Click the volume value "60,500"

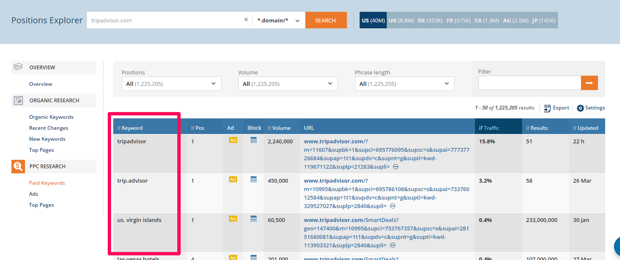pos(276,220)
